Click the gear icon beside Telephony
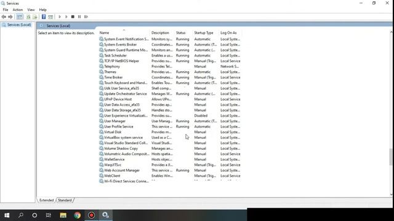394x221 pixels. pyautogui.click(x=101, y=66)
